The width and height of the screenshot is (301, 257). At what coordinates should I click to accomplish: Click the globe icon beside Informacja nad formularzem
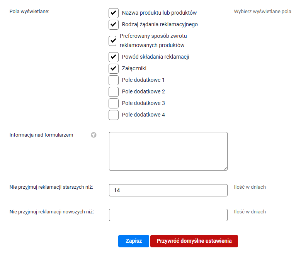(x=94, y=135)
